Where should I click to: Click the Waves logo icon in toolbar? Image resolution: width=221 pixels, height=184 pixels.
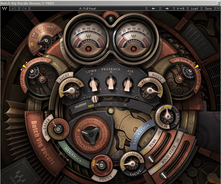pyautogui.click(x=4, y=9)
